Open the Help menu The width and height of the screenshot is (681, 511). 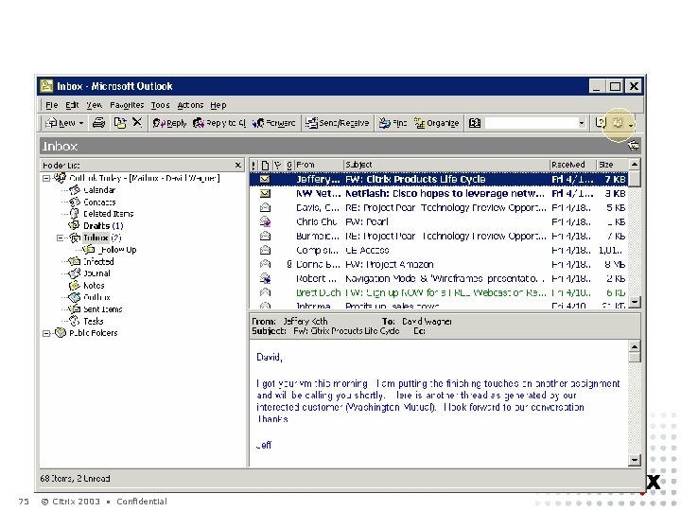point(218,105)
